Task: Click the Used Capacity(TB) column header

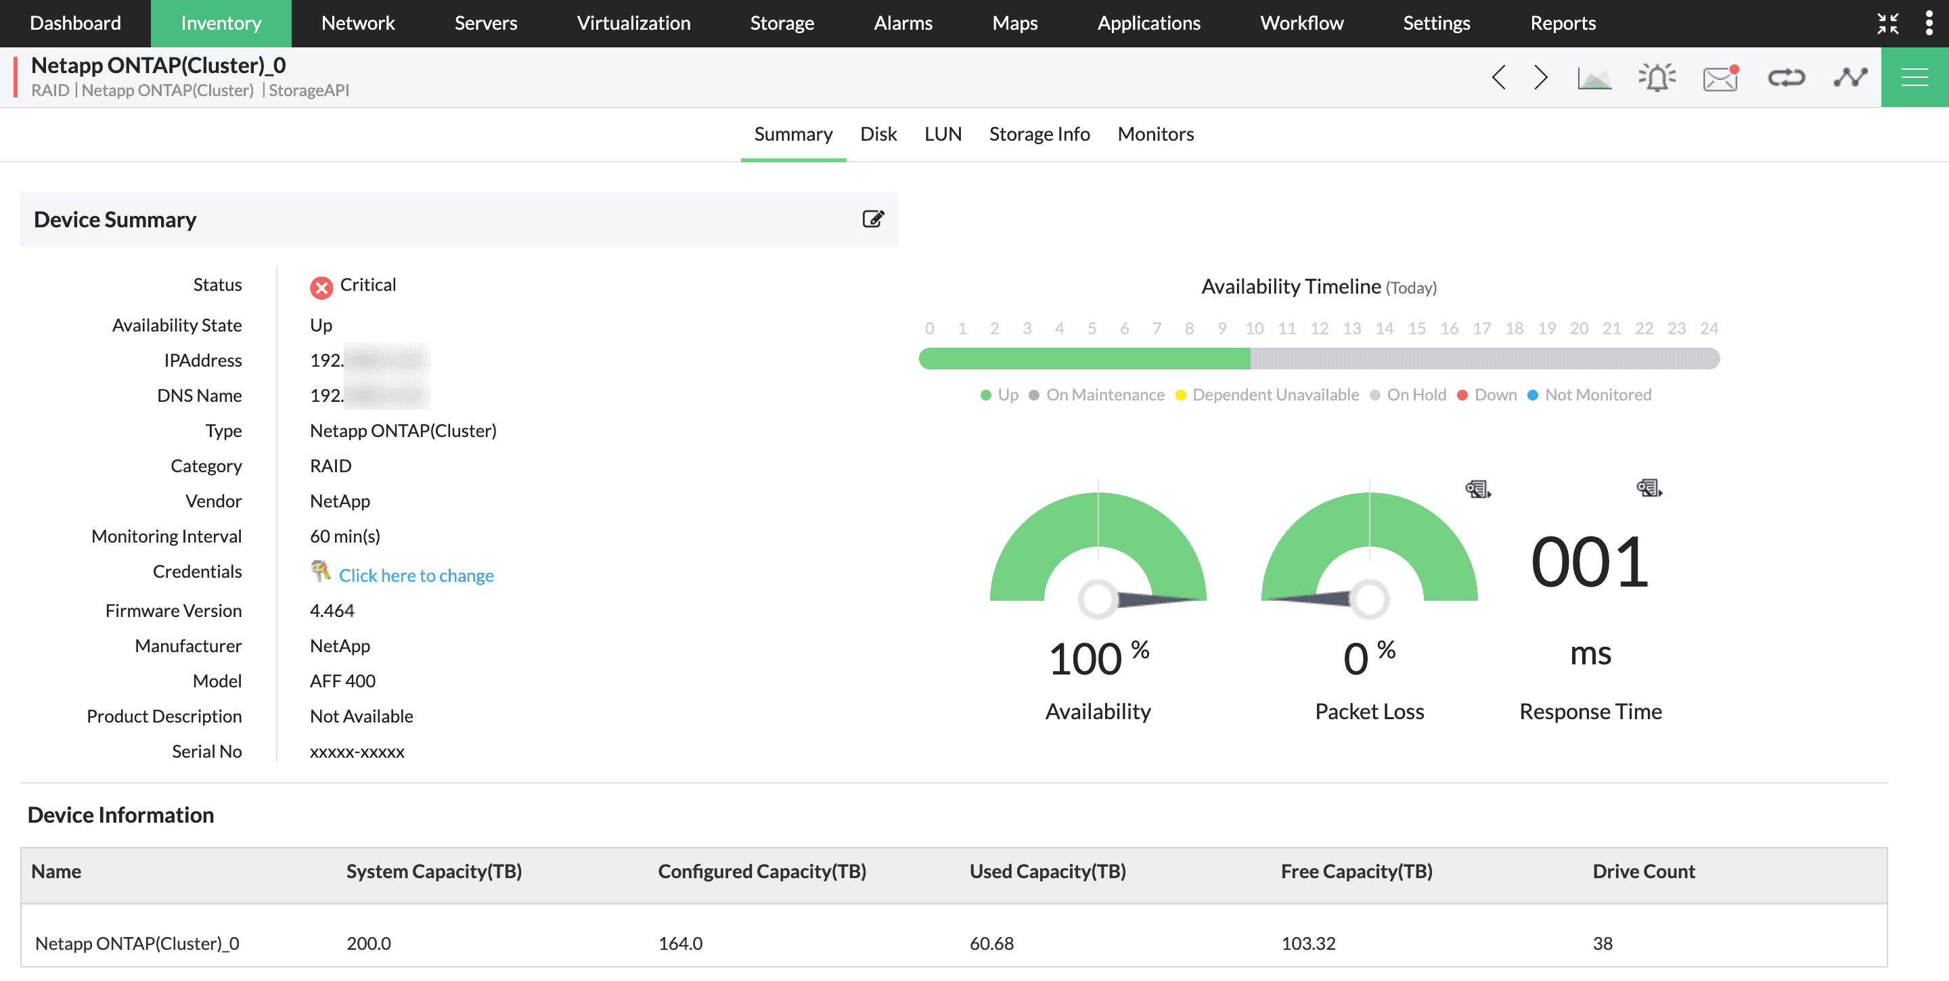Action: pos(1047,871)
